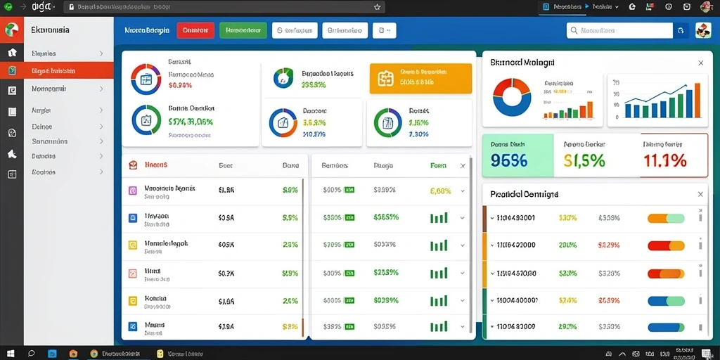The height and width of the screenshot is (360, 720).
Task: Toggle the orange-green pill switch in the first row
Action: [666, 219]
